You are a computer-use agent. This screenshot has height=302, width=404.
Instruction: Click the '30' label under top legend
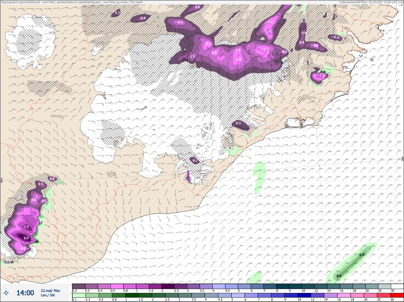(x=393, y=291)
